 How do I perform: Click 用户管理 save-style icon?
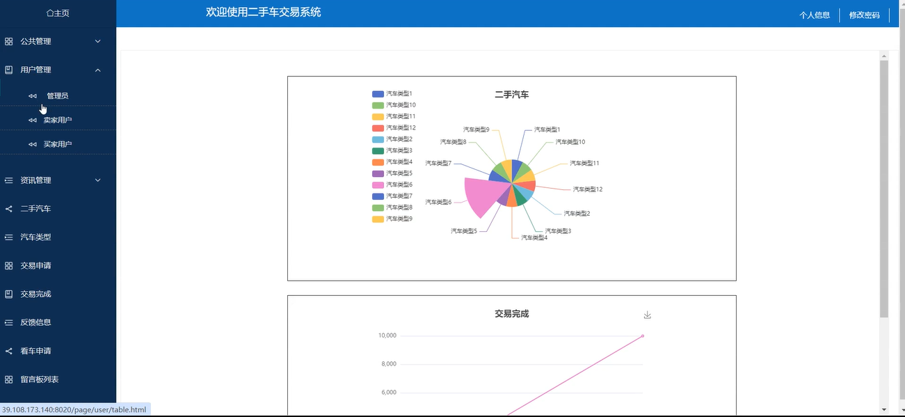[x=9, y=70]
